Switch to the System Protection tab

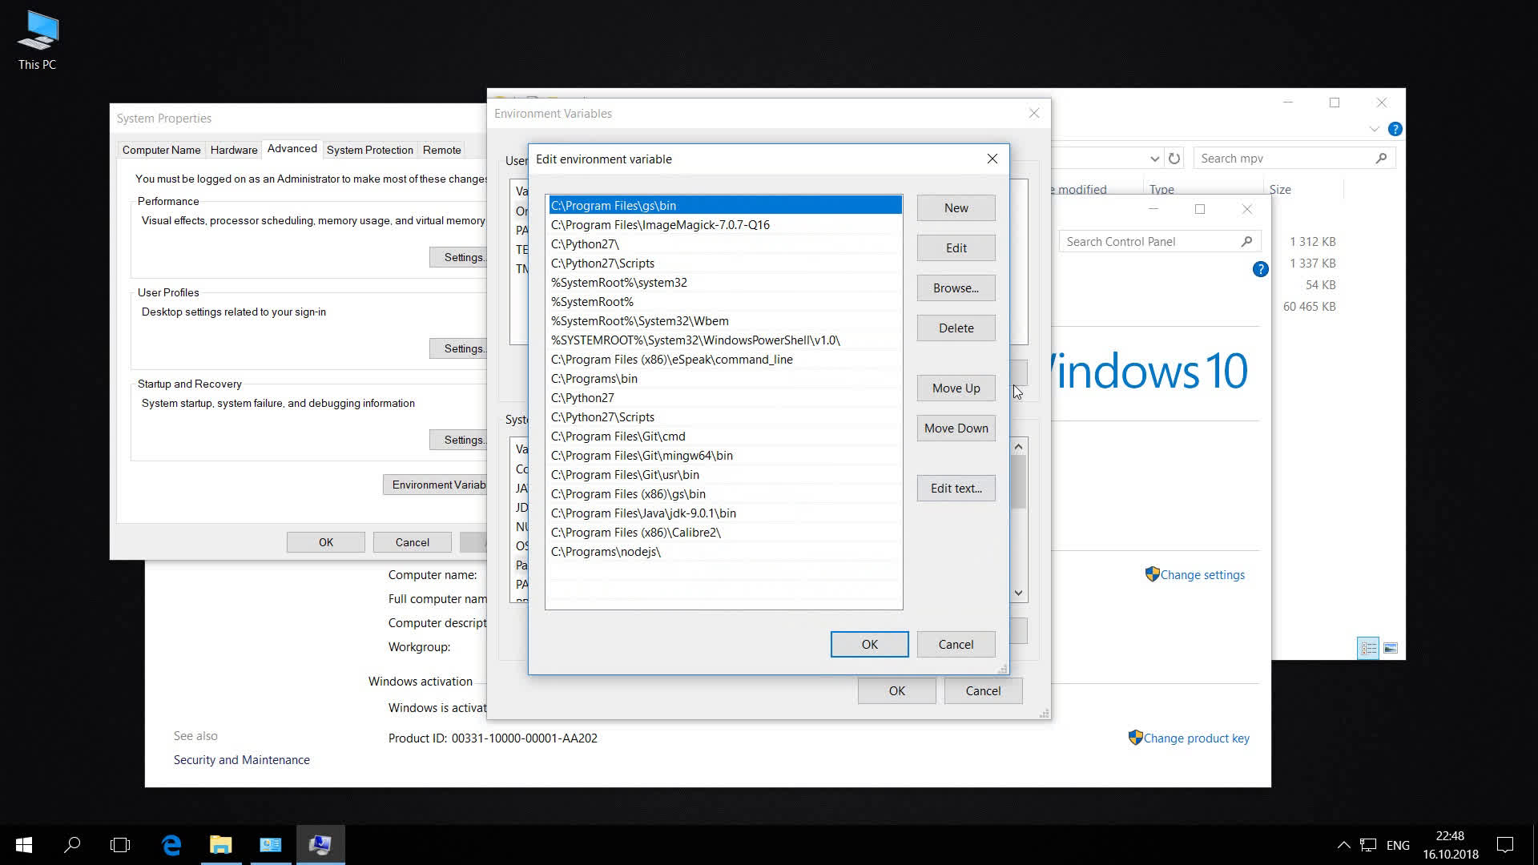(x=369, y=150)
